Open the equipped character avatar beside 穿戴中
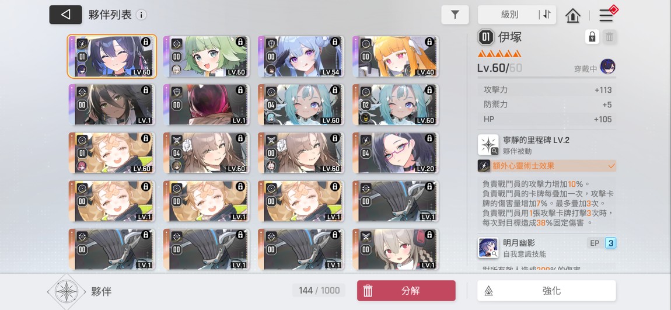Screen dimensions: 671x310 point(607,67)
